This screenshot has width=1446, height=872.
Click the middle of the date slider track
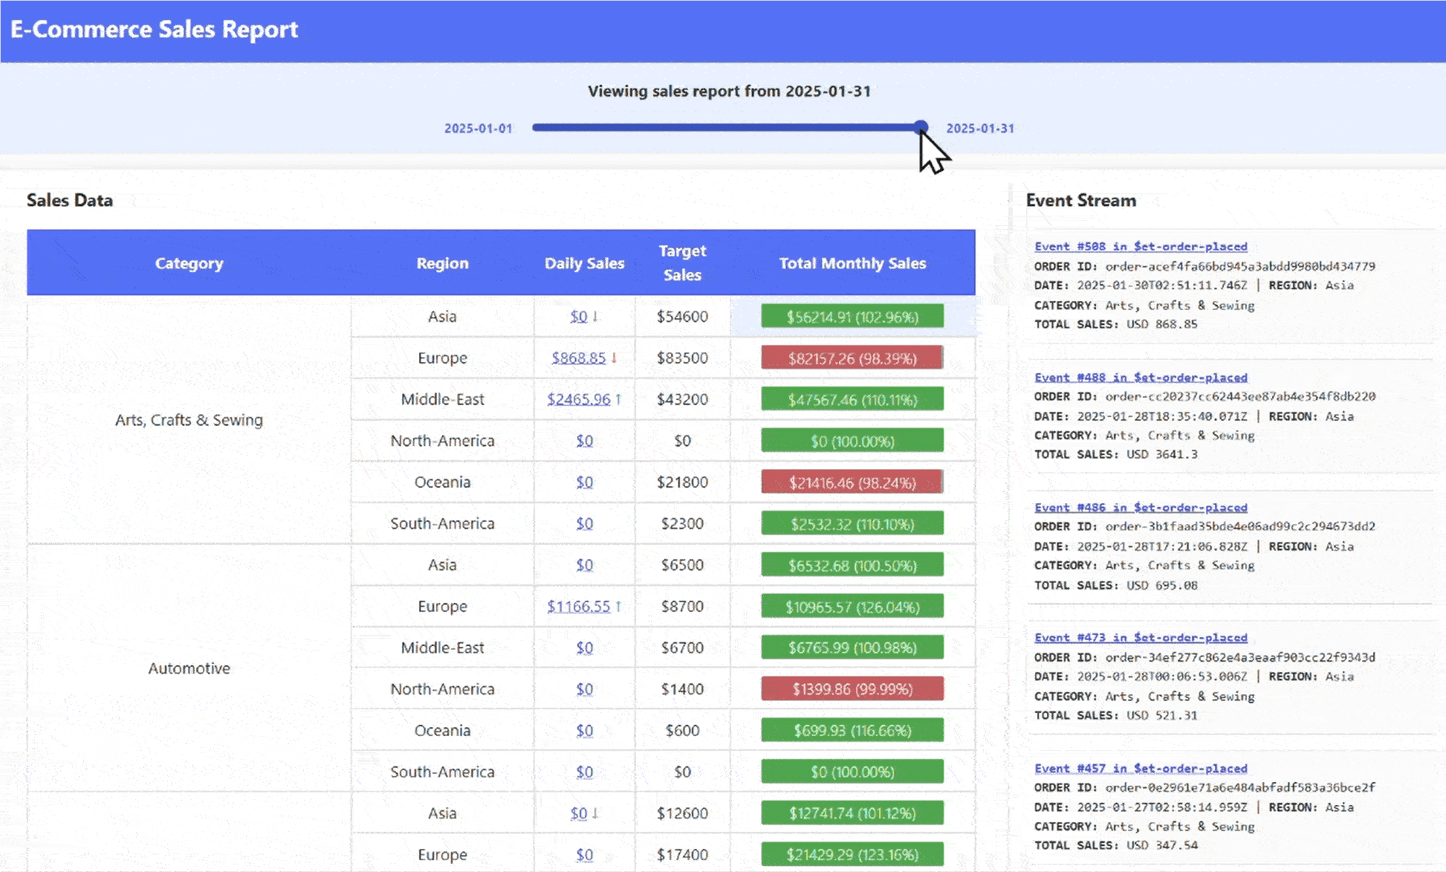(727, 128)
